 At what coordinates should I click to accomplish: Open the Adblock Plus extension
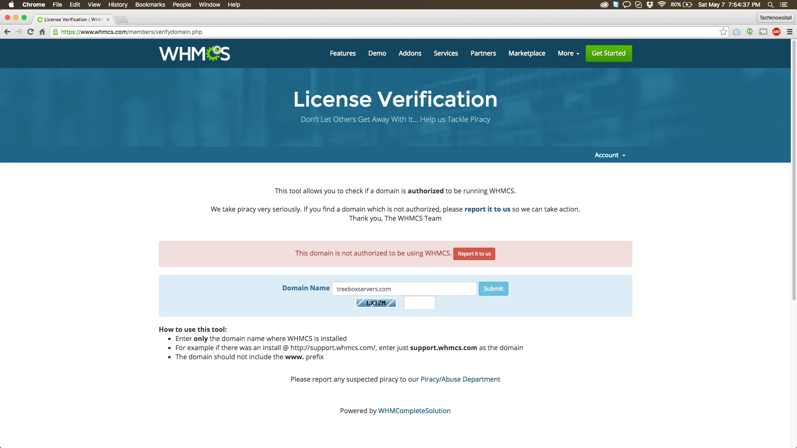[776, 32]
